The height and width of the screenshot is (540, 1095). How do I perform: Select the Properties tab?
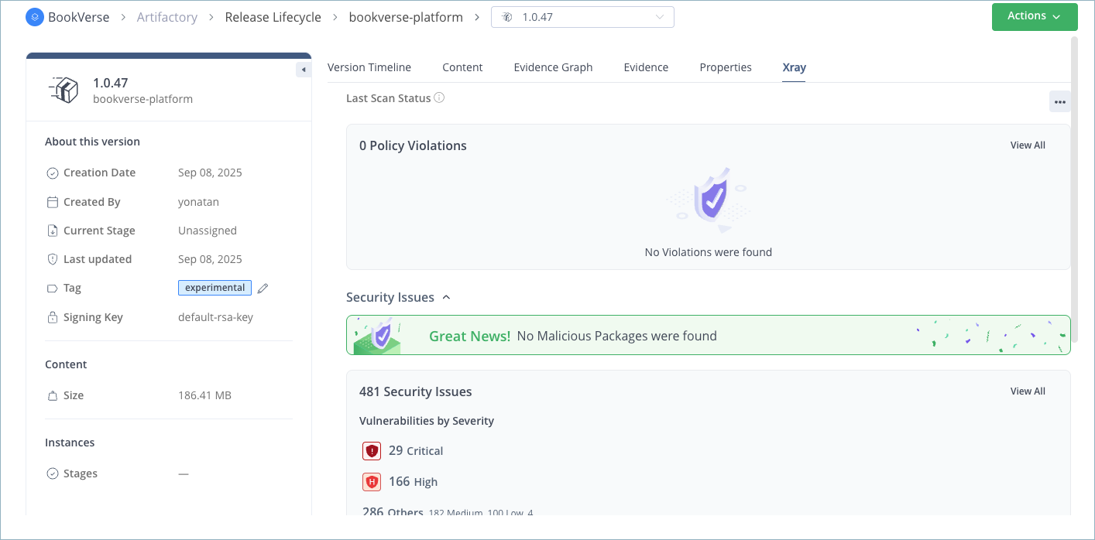(x=726, y=67)
